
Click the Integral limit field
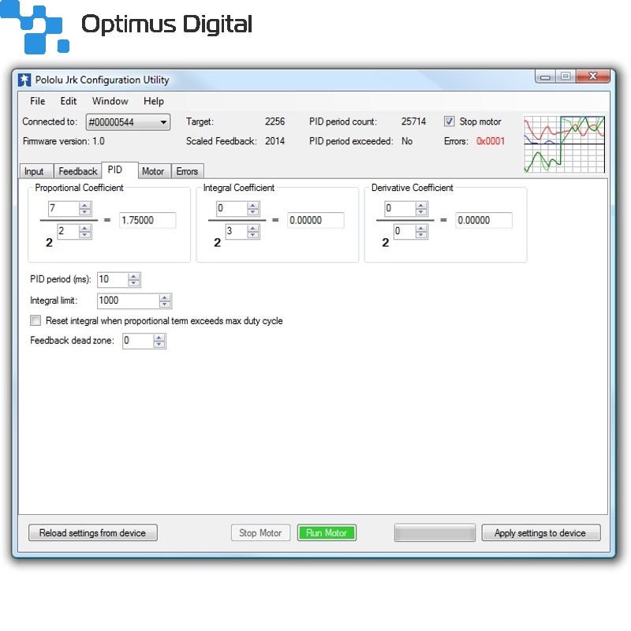[x=128, y=301]
